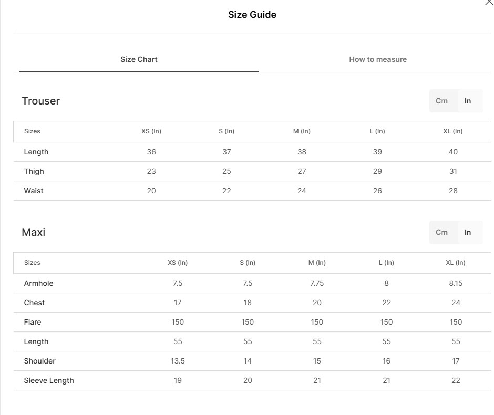The width and height of the screenshot is (494, 415).
Task: Set Maxi units to In
Action: [468, 232]
